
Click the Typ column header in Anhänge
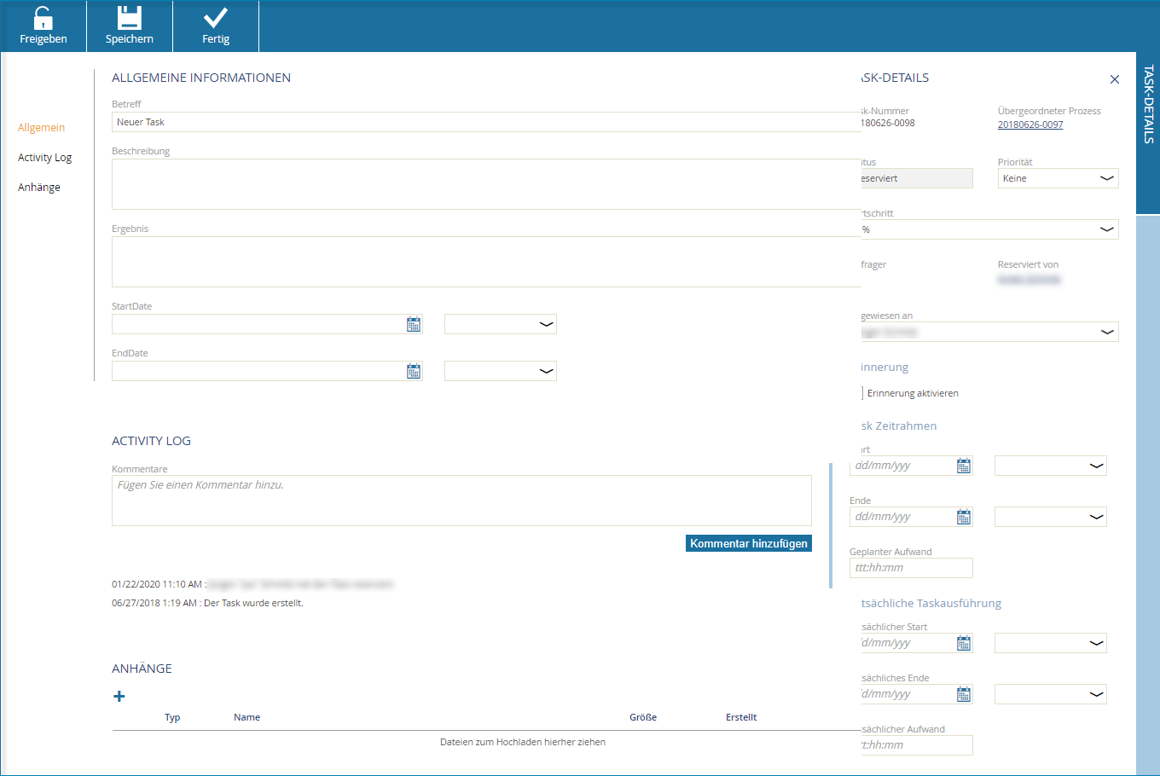(172, 718)
